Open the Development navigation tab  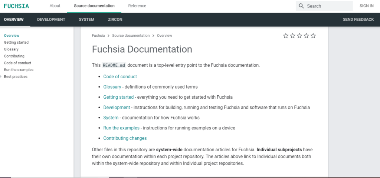(51, 19)
